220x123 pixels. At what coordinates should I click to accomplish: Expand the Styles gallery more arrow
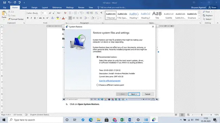[199, 19]
